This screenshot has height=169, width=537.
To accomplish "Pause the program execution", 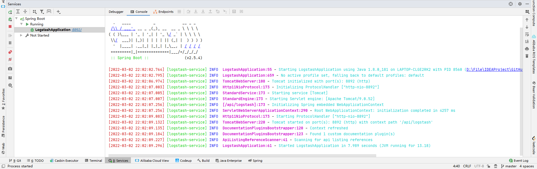I will [10, 43].
